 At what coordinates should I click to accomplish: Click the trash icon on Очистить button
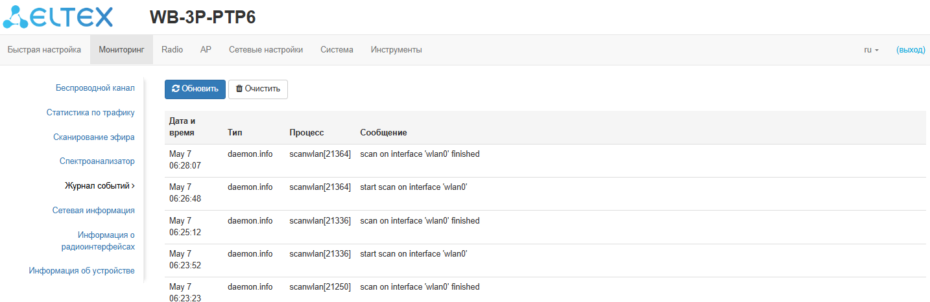click(x=239, y=89)
